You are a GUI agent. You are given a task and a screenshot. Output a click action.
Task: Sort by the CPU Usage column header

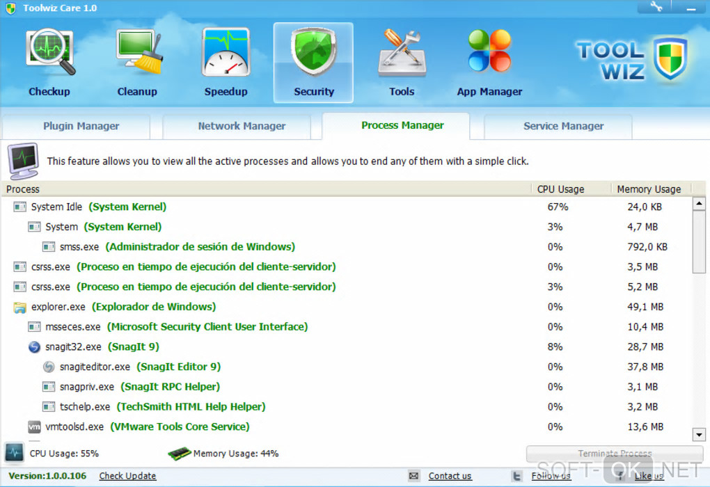pos(571,189)
